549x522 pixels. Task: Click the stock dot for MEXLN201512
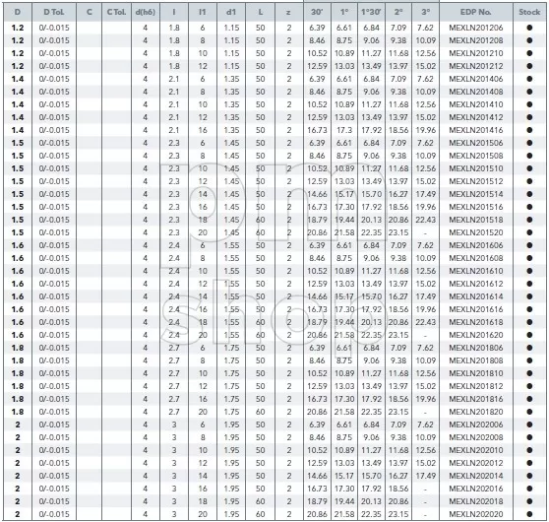click(529, 181)
